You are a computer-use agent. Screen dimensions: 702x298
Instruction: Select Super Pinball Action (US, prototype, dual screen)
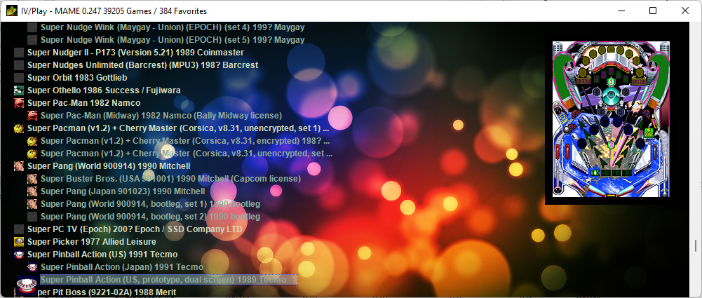pos(169,280)
